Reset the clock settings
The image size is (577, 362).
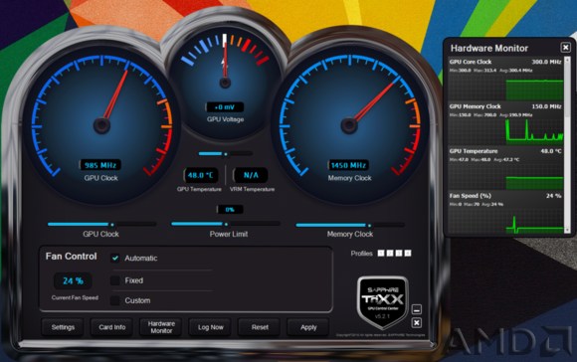(260, 327)
